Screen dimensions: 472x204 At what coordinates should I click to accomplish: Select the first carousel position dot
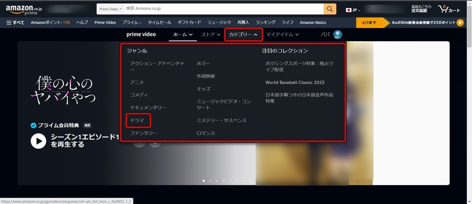203,181
